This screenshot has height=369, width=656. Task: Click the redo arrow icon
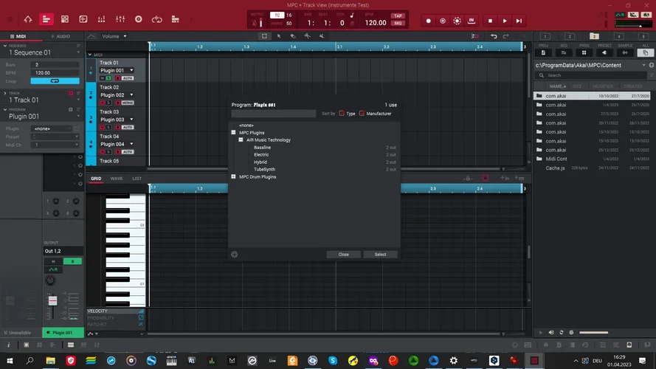click(505, 36)
